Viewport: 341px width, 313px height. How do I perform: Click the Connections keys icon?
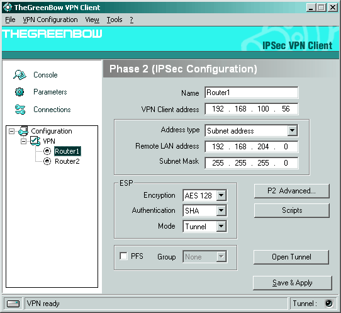(20, 110)
